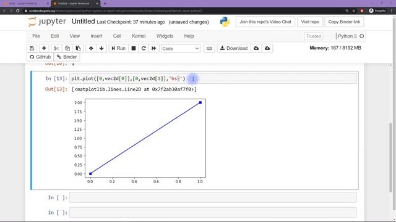This screenshot has width=396, height=222.
Task: Open the View menu
Action: click(75, 36)
